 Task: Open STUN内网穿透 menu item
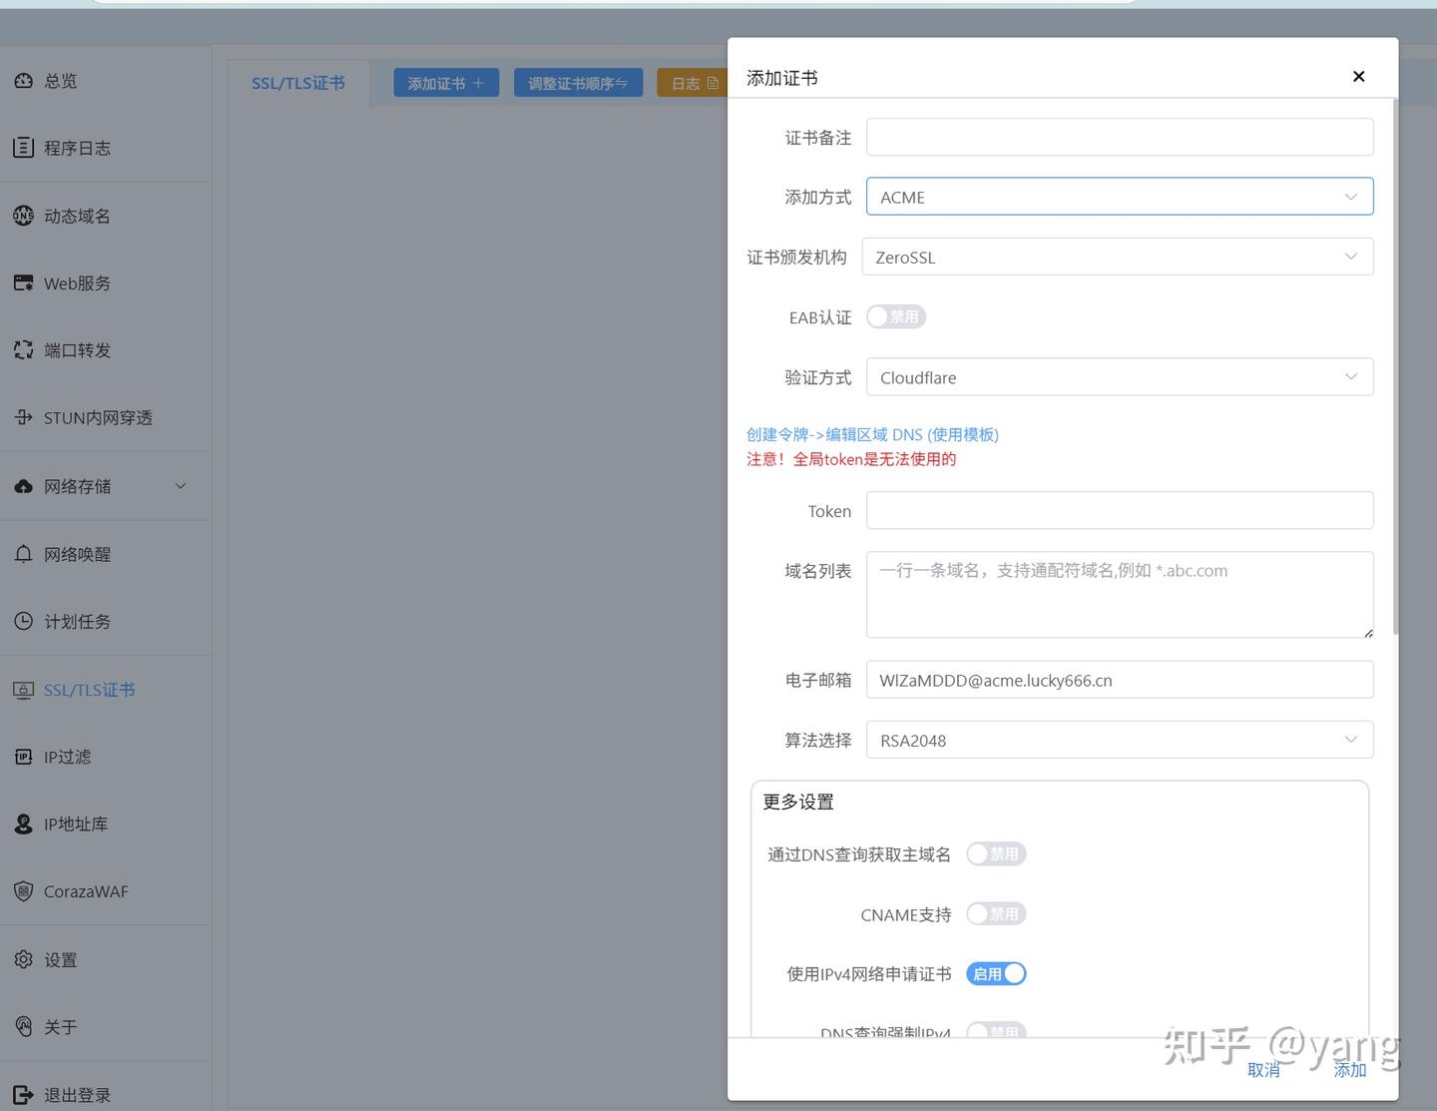coord(106,418)
